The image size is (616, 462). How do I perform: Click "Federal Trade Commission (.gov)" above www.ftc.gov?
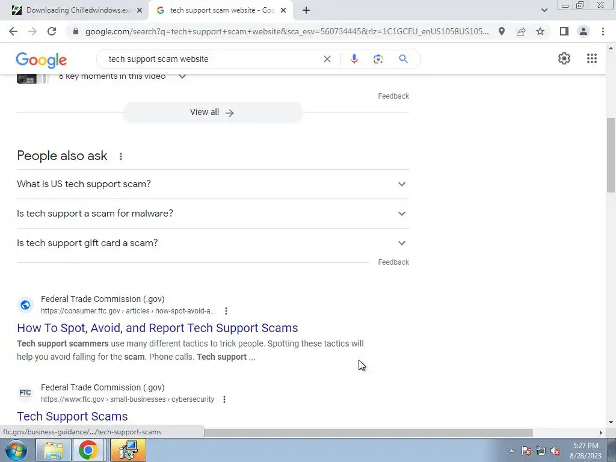pos(102,388)
